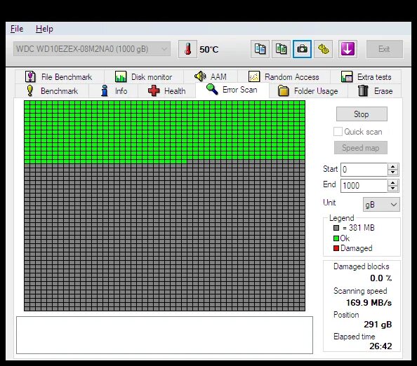Screen dimensions: 417x366
Task: Click the purple download arrow icon
Action: coord(347,49)
